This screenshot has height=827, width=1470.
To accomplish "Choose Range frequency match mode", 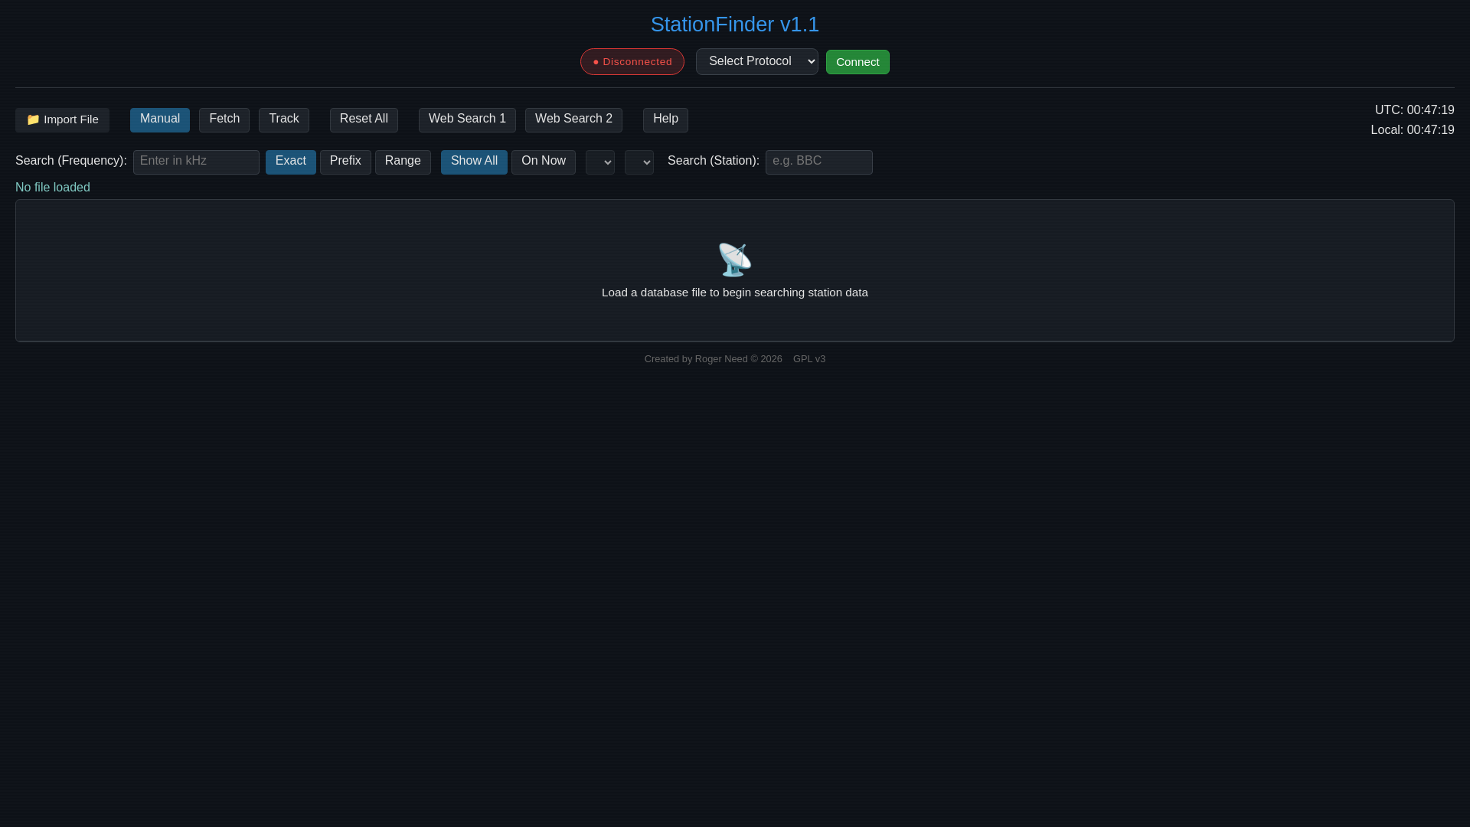I will click(x=403, y=162).
